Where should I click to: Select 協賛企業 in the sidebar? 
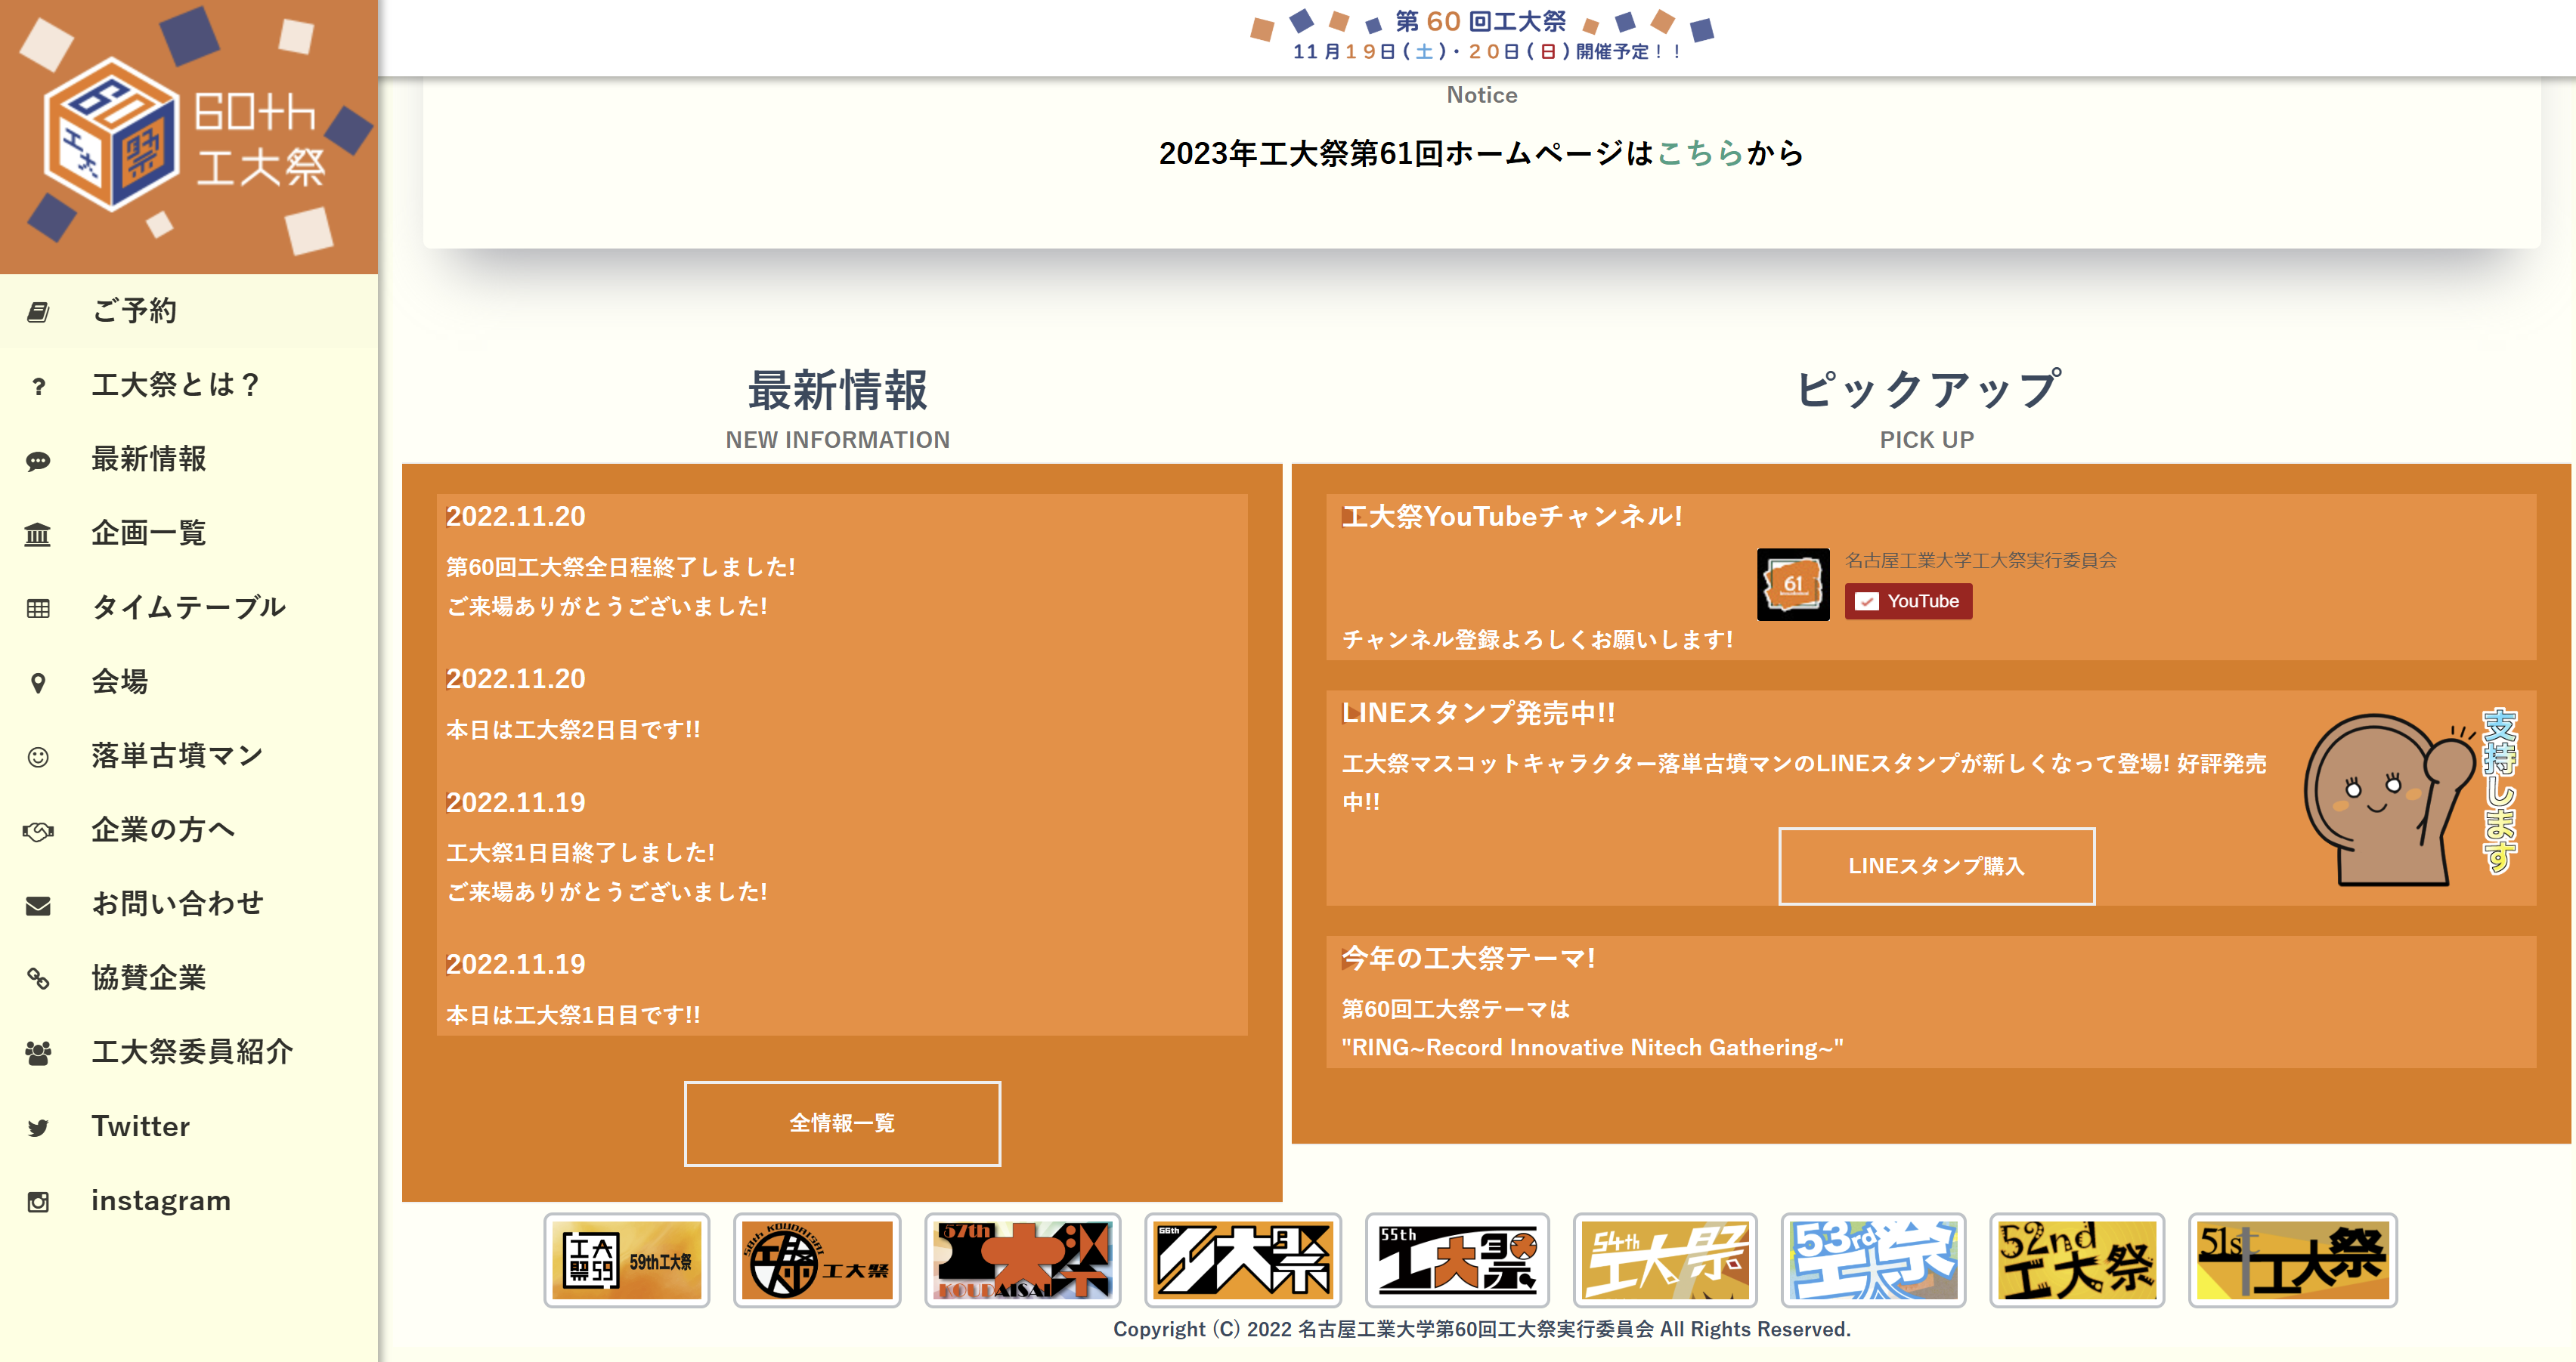[148, 977]
